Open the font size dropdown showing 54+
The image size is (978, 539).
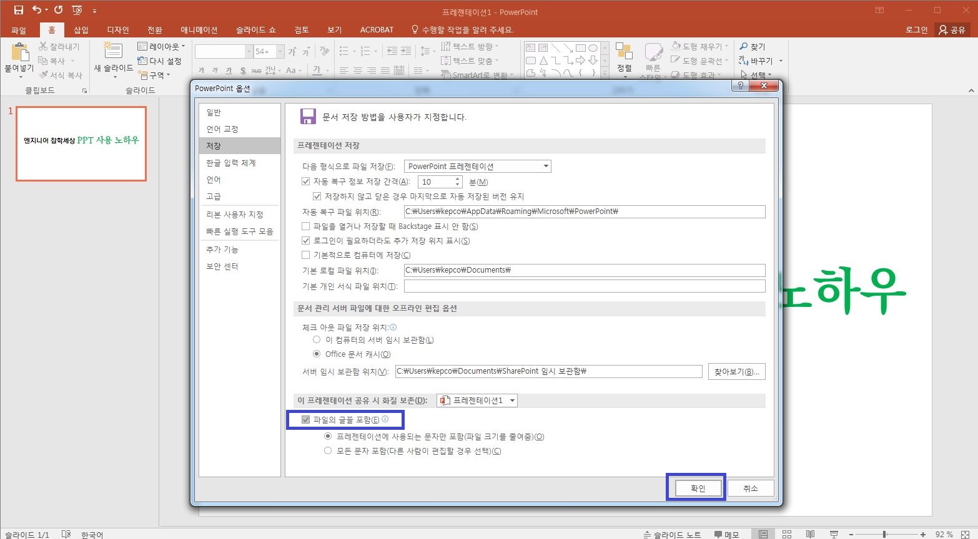tap(280, 51)
